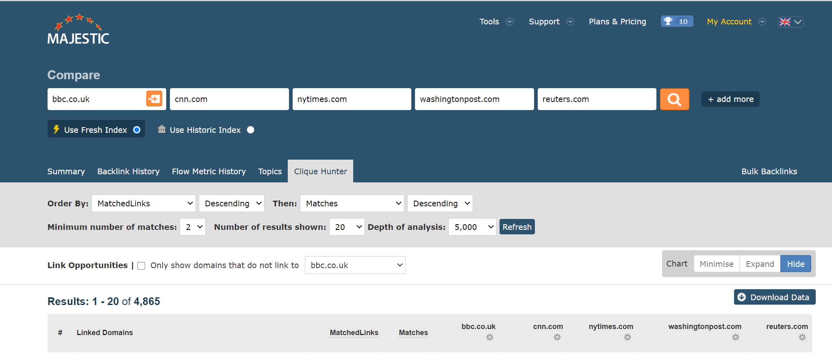Click the nytimes.com input field
832x355 pixels.
pyautogui.click(x=352, y=99)
